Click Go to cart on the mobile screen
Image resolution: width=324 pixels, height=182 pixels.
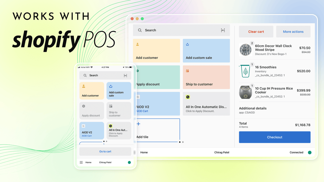point(105,151)
